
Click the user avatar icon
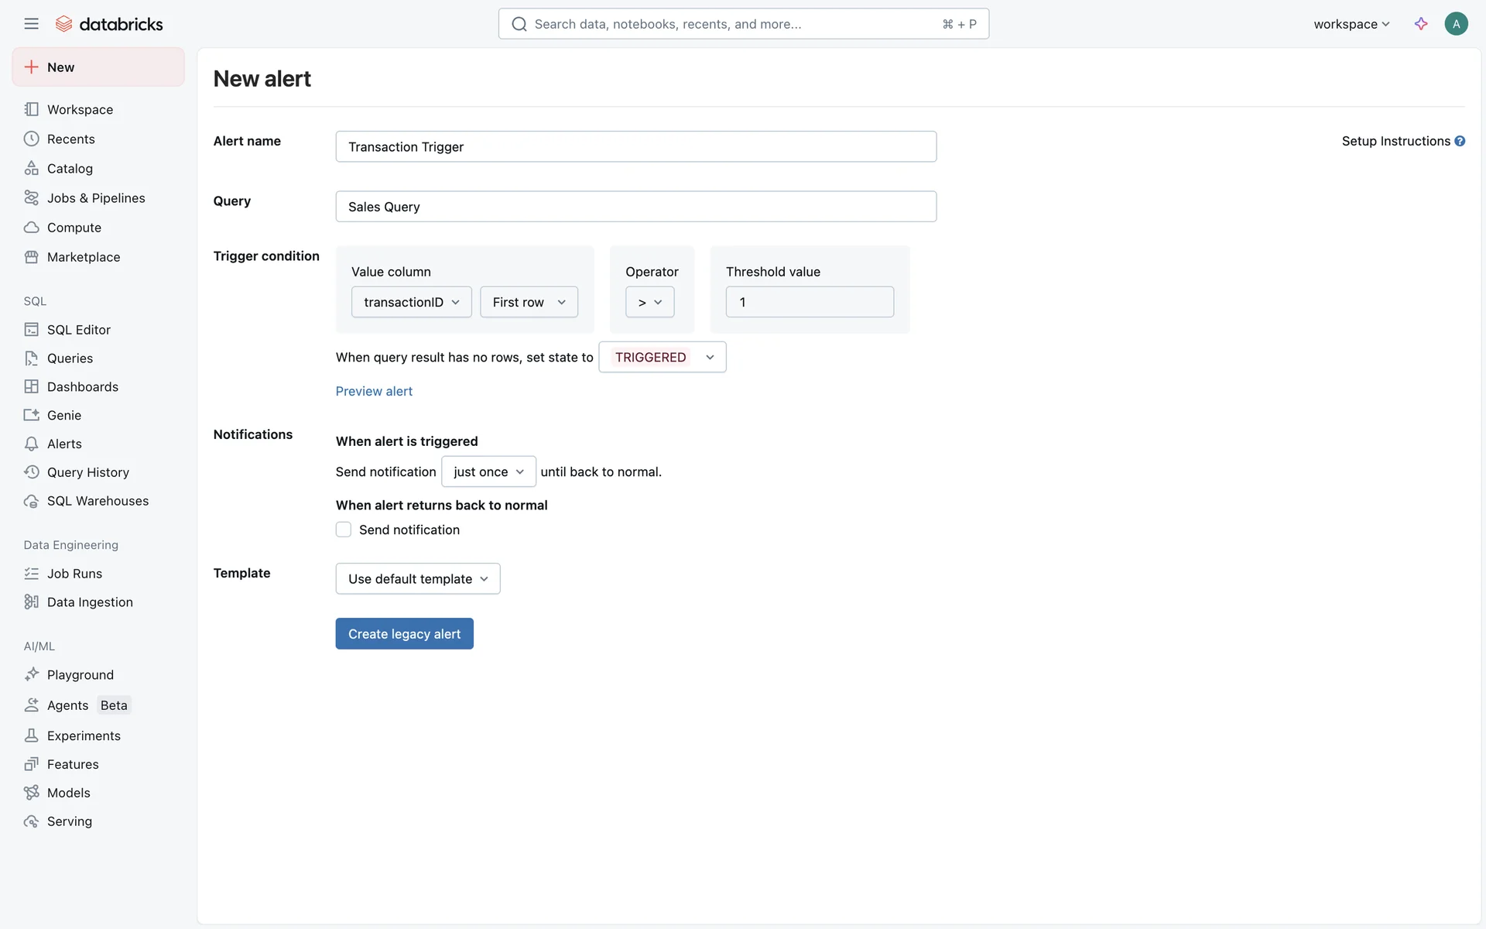[1456, 24]
